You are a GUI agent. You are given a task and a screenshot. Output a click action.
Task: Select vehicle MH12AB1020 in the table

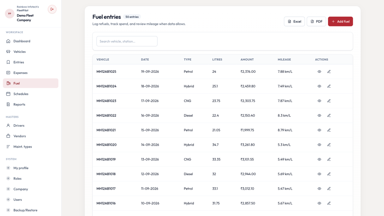pyautogui.click(x=106, y=145)
